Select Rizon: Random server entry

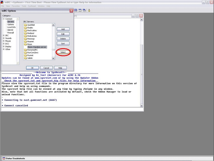pyautogui.click(x=37, y=47)
